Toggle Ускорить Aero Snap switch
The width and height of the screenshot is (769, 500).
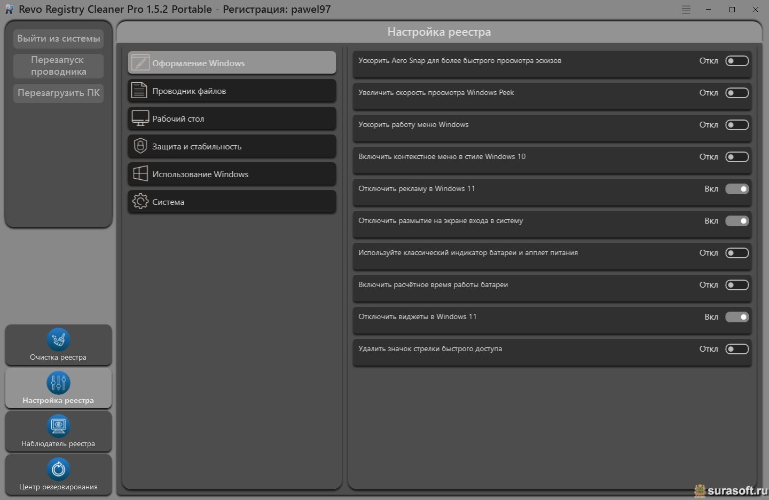tap(737, 61)
